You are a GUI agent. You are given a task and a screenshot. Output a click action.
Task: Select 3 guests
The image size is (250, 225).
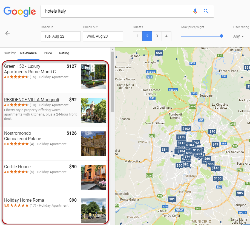coord(157,36)
